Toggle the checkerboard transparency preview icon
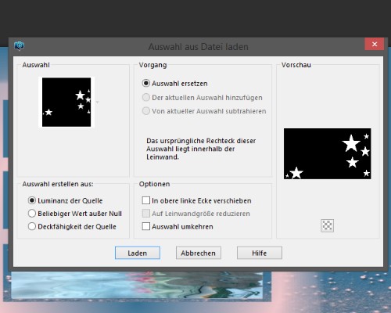The height and width of the screenshot is (313, 391). click(x=327, y=225)
